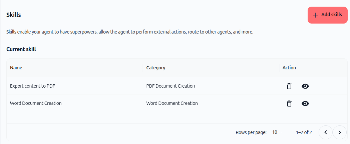Screen dimensions: 350x144
Task: Click the Add skills button label
Action: 331,15
